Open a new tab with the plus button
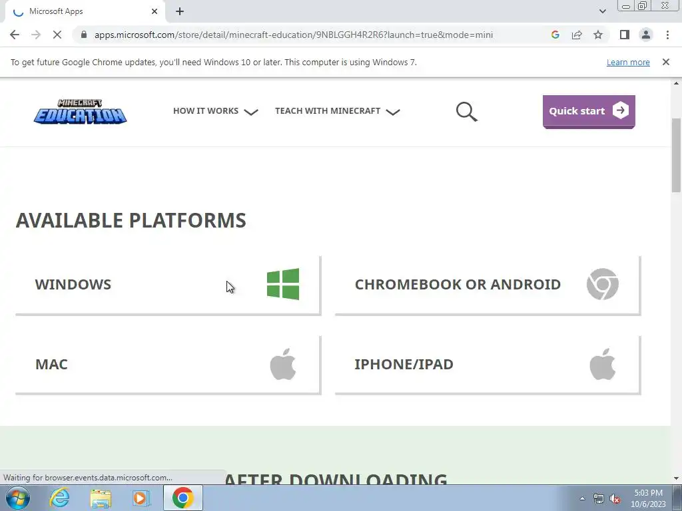This screenshot has width=682, height=511. (x=180, y=11)
